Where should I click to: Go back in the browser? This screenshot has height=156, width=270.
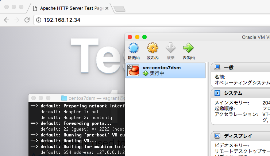[x=7, y=20]
